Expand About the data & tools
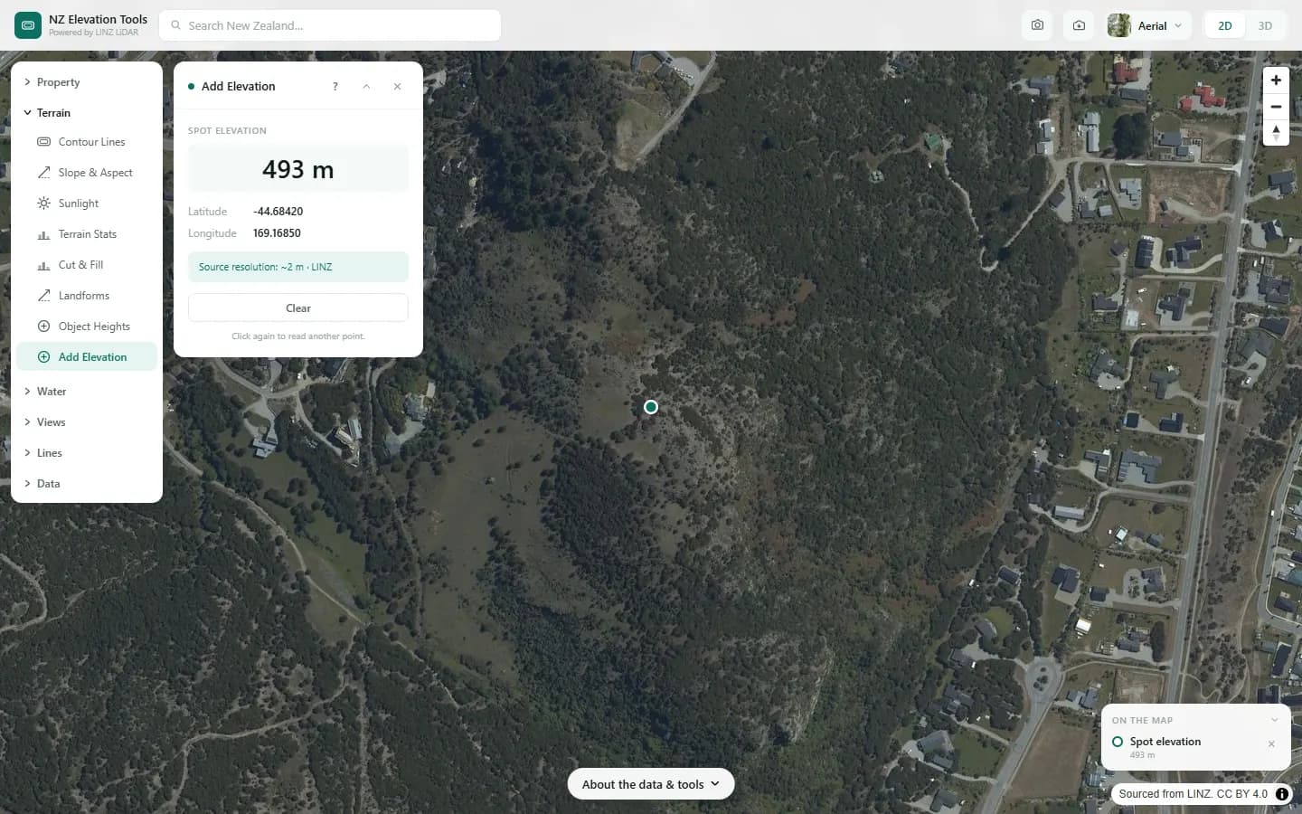This screenshot has height=814, width=1302. point(651,784)
